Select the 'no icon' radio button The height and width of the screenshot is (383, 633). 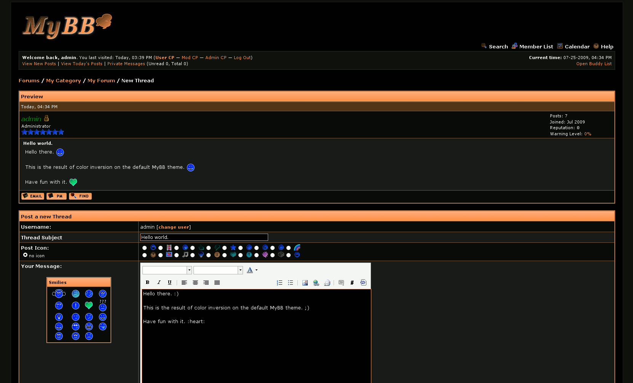click(x=26, y=255)
